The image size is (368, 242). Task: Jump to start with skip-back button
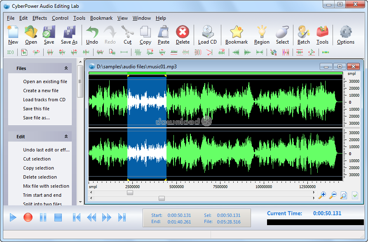pos(77,217)
